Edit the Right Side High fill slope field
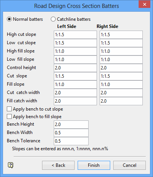 click(x=121, y=51)
